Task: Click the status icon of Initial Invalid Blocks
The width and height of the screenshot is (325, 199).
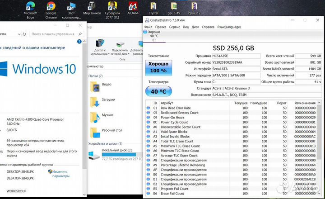Action: click(x=148, y=137)
